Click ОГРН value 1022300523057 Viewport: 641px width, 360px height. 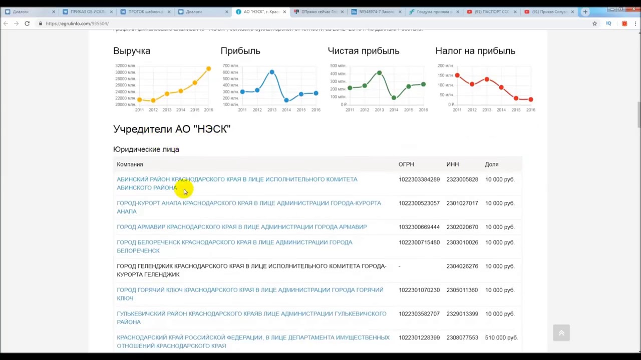(x=419, y=203)
